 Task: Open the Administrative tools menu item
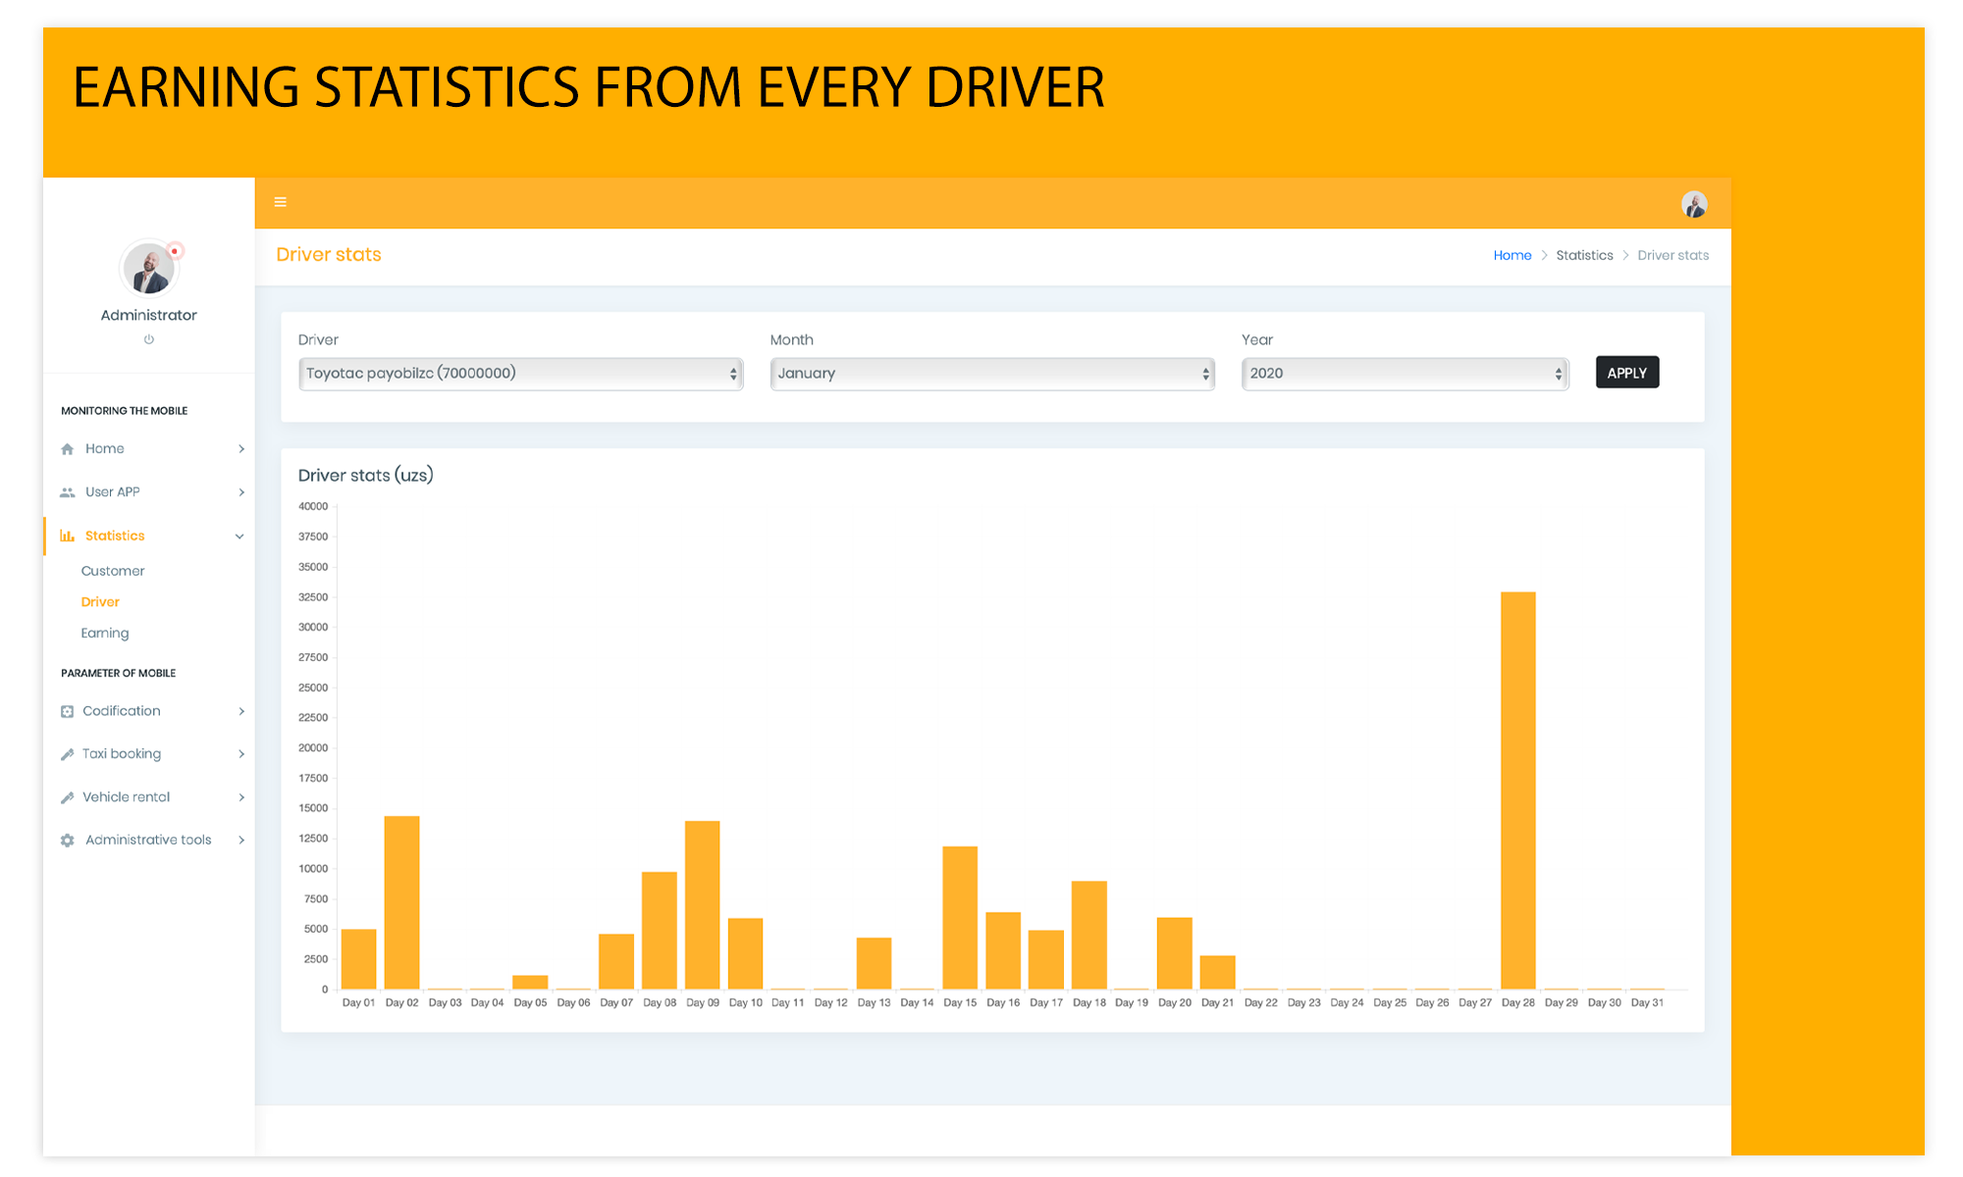(x=149, y=841)
